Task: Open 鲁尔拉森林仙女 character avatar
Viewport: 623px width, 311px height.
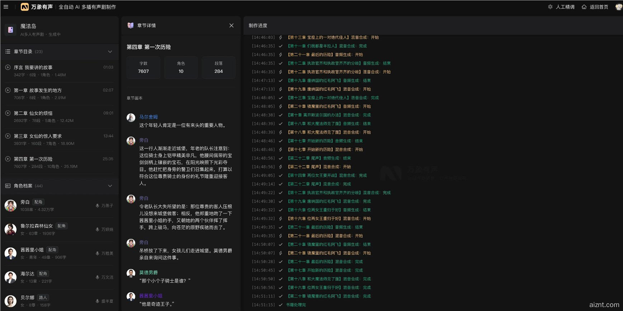Action: pyautogui.click(x=10, y=229)
